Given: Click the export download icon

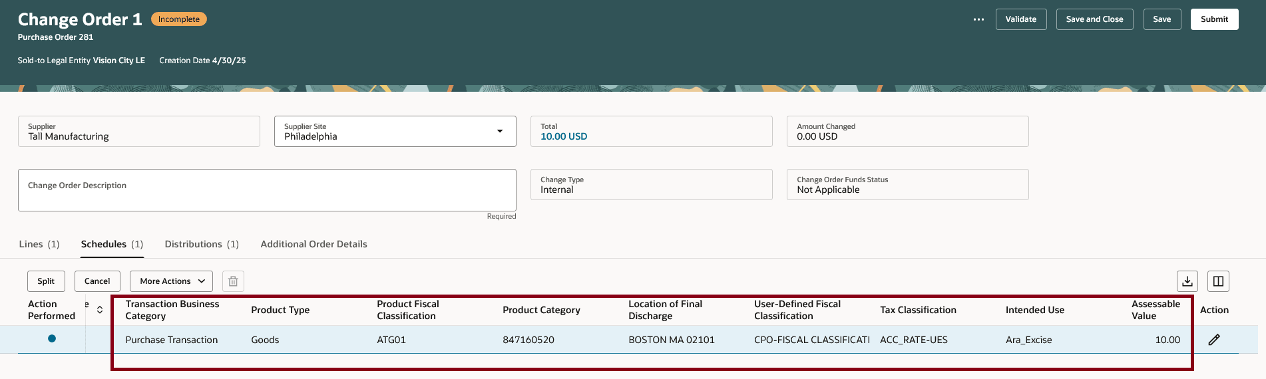Looking at the screenshot, I should point(1187,281).
